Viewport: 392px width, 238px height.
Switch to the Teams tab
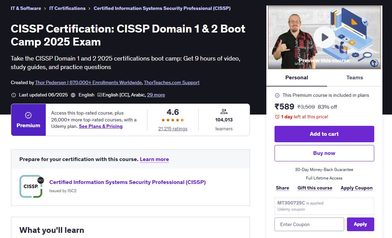click(x=354, y=78)
